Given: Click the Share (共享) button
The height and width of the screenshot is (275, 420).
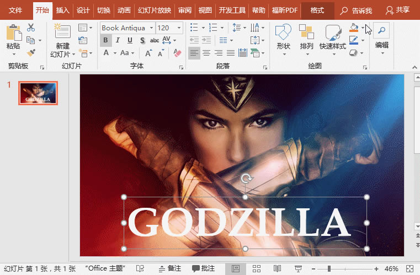Looking at the screenshot, I should (398, 10).
